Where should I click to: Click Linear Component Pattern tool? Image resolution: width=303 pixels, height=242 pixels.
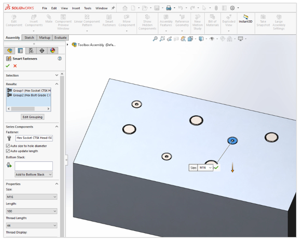[x=87, y=21]
